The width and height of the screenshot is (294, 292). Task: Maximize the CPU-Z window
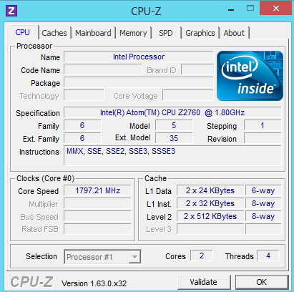[250, 9]
